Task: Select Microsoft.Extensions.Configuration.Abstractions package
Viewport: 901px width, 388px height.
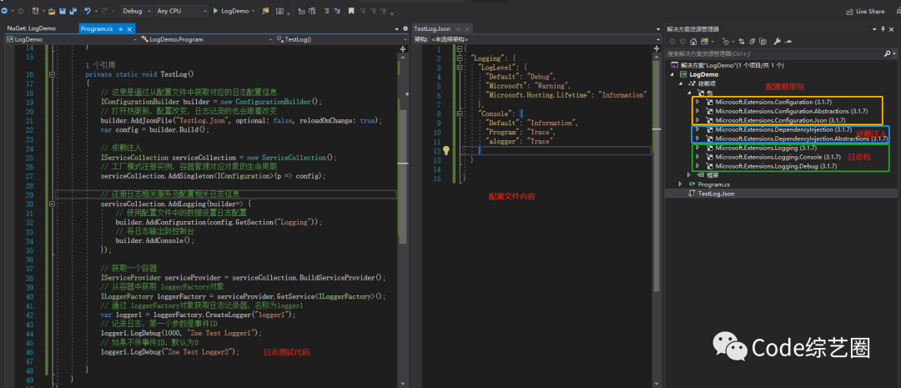Action: [791, 111]
